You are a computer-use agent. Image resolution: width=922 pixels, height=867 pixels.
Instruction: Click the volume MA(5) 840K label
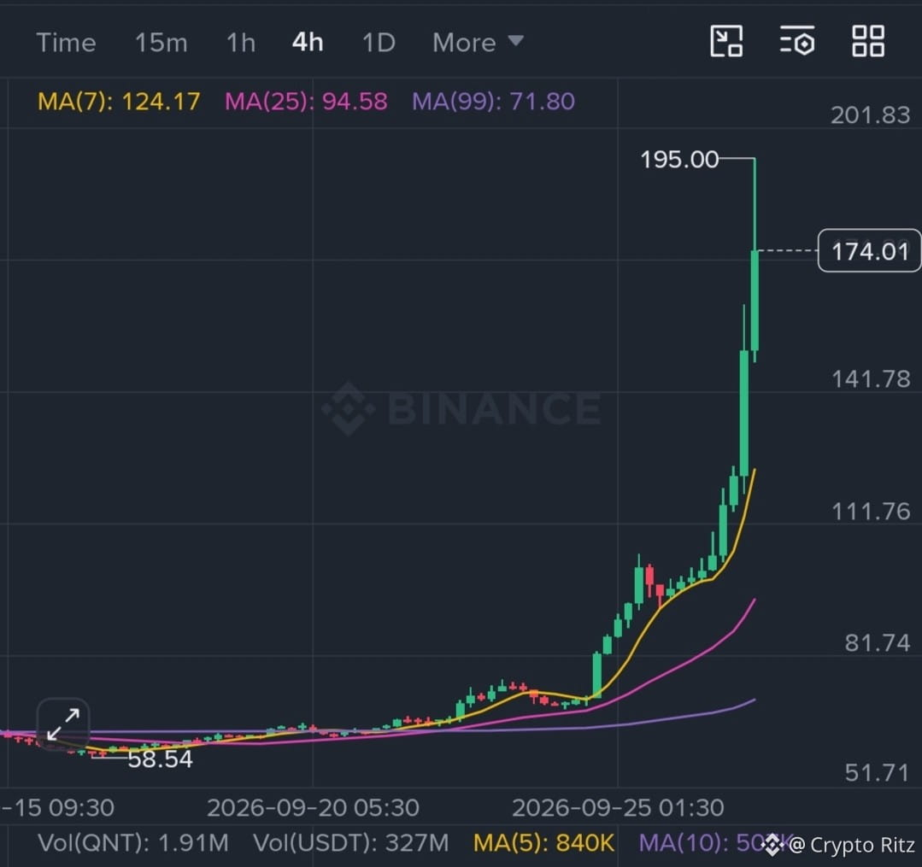click(x=543, y=843)
